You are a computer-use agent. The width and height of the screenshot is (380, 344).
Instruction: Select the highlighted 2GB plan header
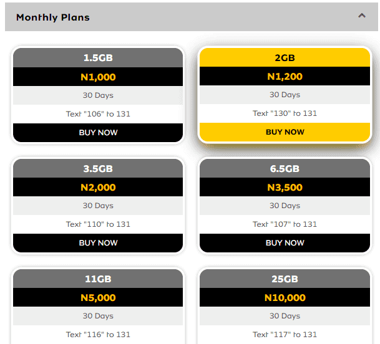[x=285, y=58]
